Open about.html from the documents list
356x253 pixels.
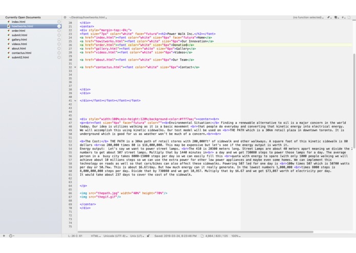coord(18,48)
